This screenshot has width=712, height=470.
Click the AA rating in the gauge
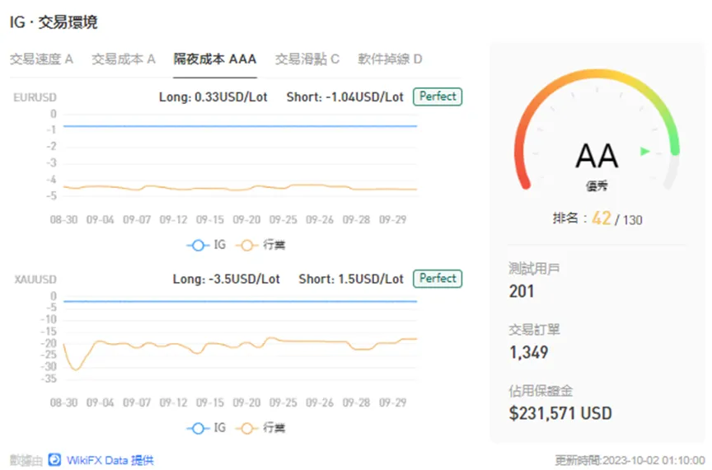pyautogui.click(x=597, y=156)
